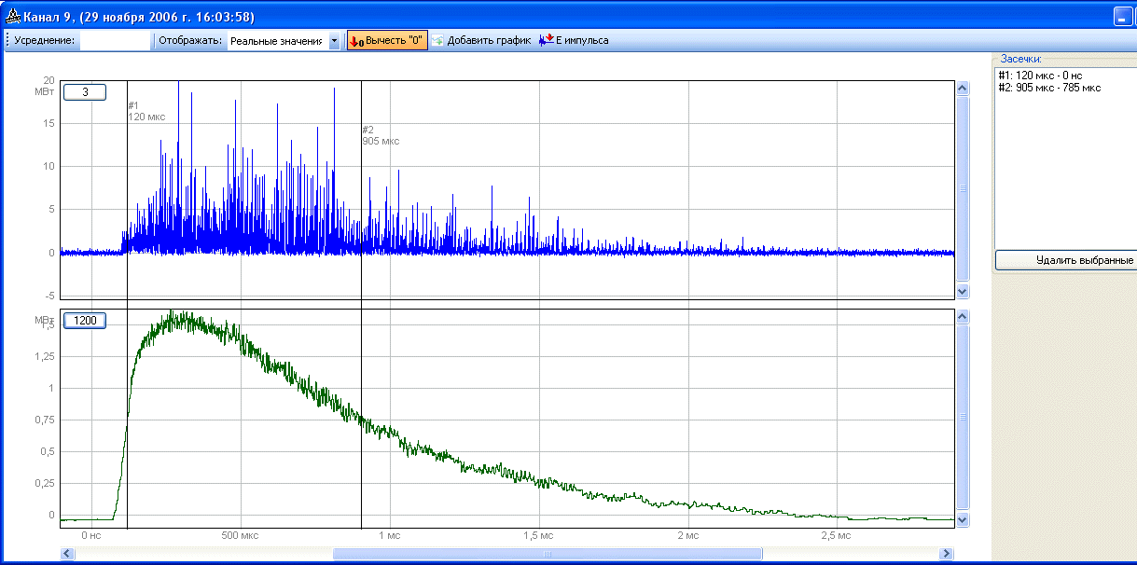Click the bottom chart's scroll up arrow

point(964,317)
